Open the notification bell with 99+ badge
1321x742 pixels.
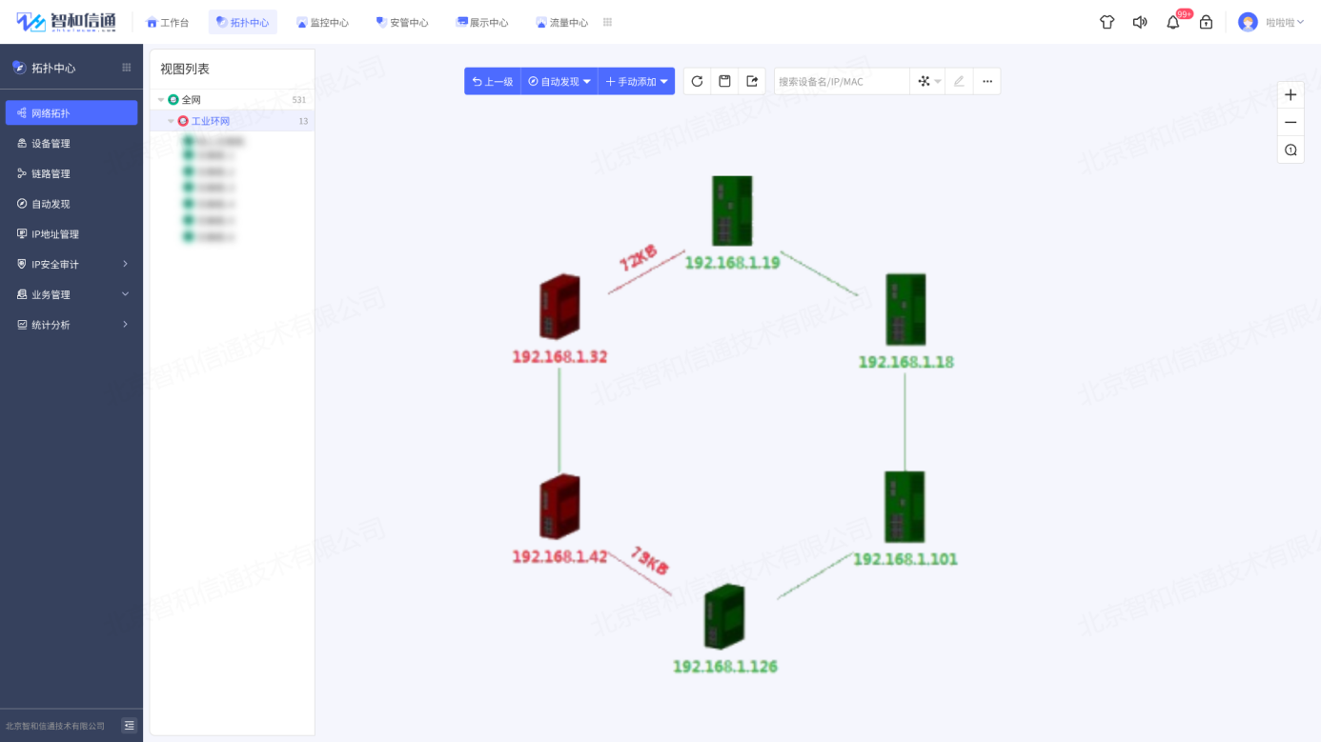point(1173,22)
